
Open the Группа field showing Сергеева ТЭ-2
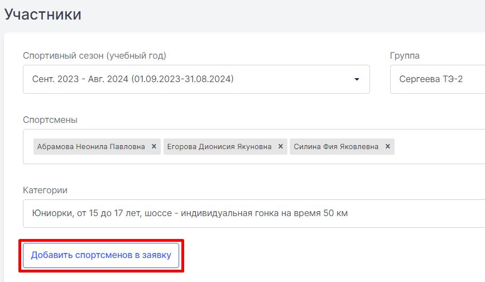click(x=438, y=79)
